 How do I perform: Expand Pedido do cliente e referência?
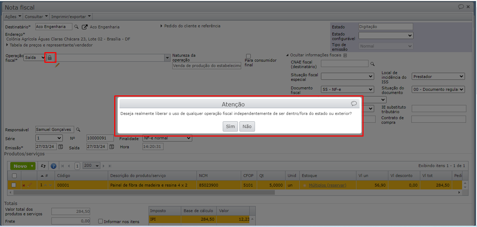pos(190,26)
